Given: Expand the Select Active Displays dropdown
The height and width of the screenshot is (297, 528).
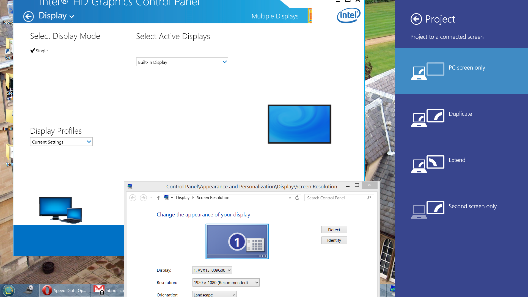Looking at the screenshot, I should click(224, 62).
